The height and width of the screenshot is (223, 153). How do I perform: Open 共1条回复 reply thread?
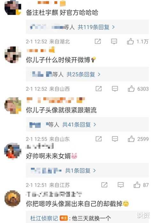click(80, 171)
